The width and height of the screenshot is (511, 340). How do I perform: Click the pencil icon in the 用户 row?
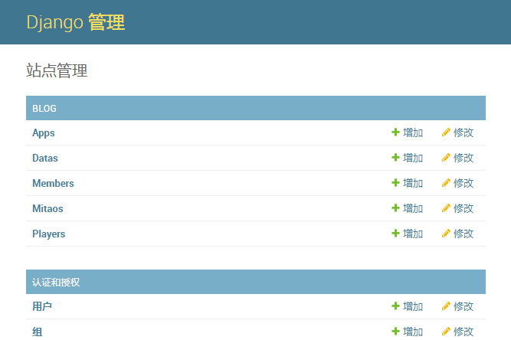(x=446, y=306)
